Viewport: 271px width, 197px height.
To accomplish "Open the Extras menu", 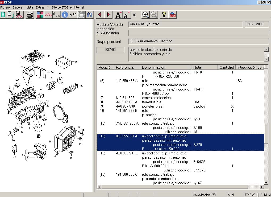I will coord(40,7).
